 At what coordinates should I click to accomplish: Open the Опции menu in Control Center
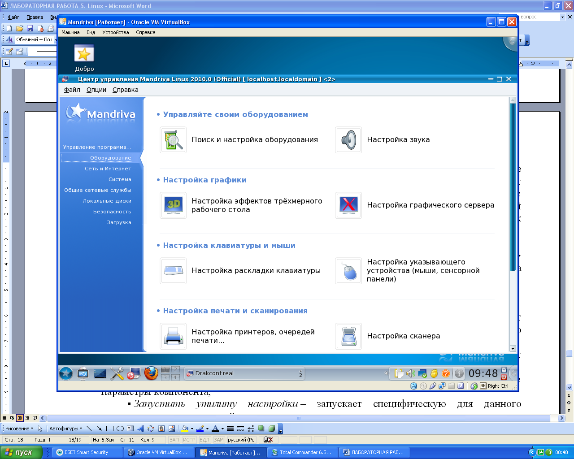[96, 90]
